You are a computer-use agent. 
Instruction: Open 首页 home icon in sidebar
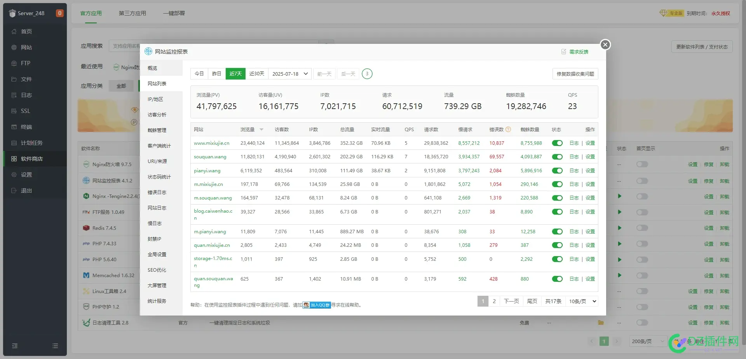tap(14, 31)
